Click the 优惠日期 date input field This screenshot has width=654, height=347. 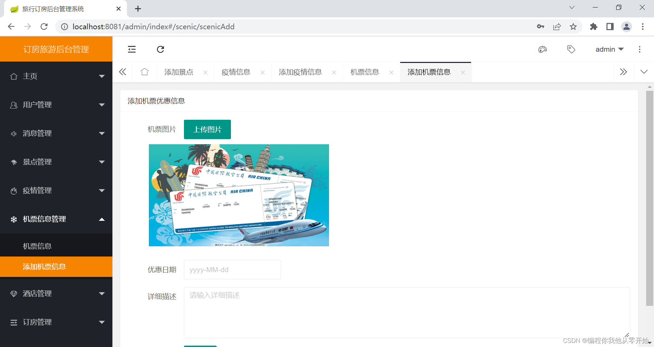coord(232,270)
